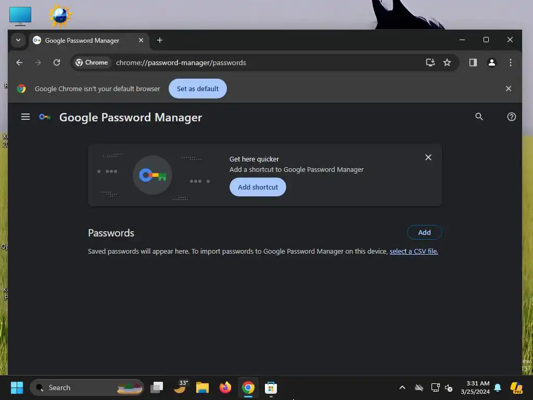
Task: Open Task View in taskbar
Action: [x=157, y=387]
